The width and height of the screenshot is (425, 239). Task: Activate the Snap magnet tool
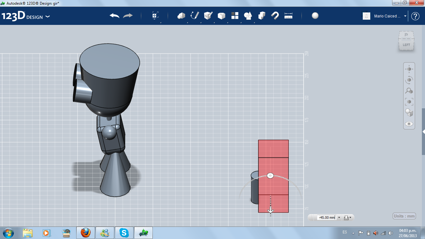[275, 16]
